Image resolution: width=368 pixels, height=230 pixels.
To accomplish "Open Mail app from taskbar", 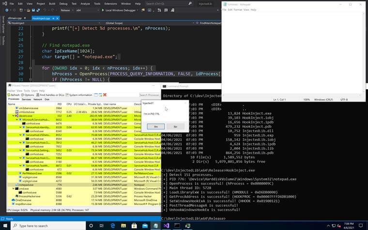I will click(x=145, y=226).
